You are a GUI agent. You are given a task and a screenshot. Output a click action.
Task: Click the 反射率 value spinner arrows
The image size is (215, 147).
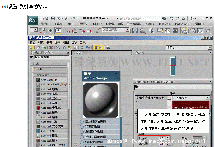tap(168, 138)
